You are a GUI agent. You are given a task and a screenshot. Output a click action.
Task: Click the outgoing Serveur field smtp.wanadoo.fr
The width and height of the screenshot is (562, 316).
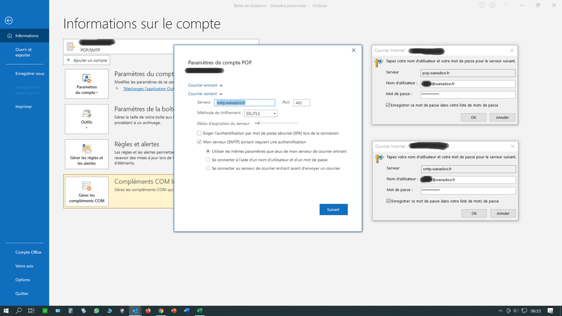pos(245,102)
